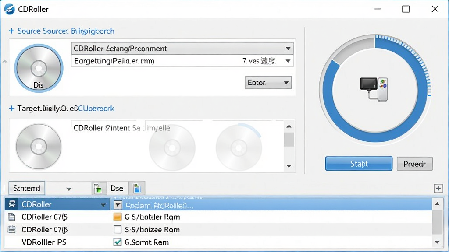Minimize the CDRoller window

378,9
